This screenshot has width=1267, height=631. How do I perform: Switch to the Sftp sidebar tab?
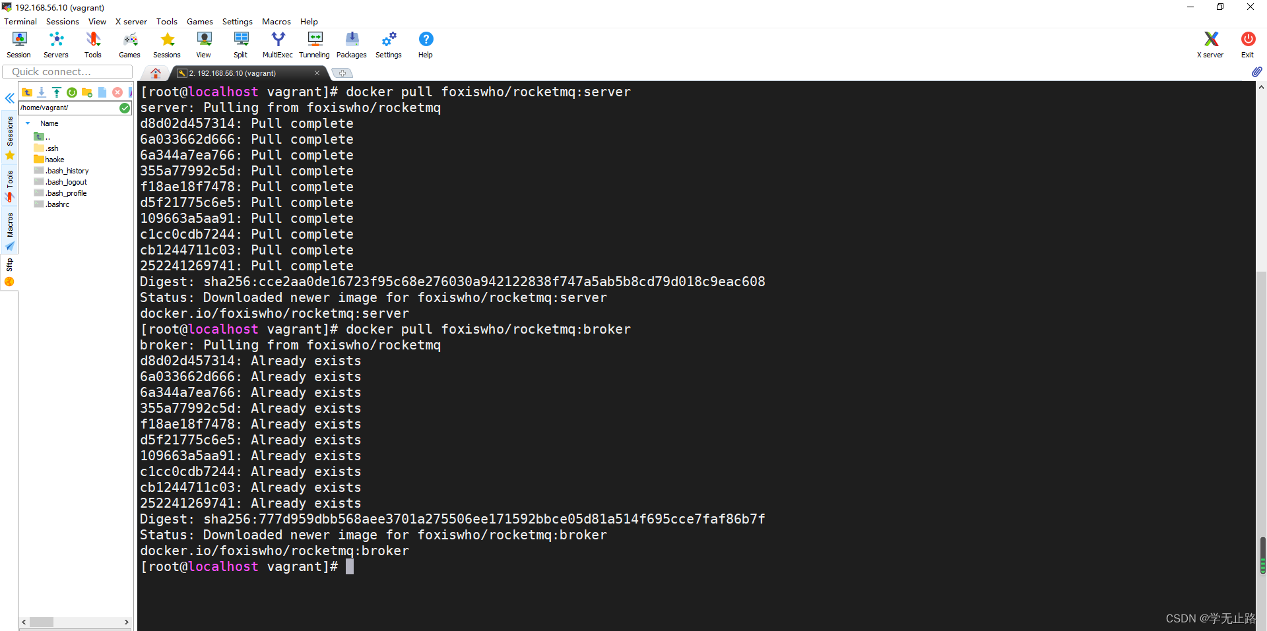tap(10, 272)
